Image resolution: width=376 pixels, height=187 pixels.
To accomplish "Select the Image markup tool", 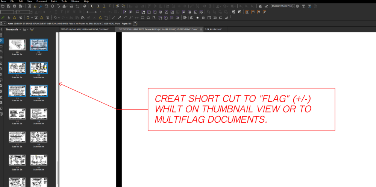I will (71, 6).
